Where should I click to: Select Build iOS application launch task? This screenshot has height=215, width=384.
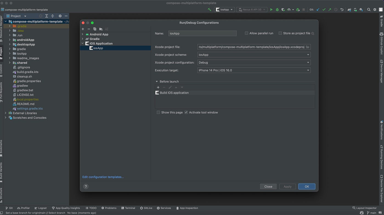tap(235, 93)
